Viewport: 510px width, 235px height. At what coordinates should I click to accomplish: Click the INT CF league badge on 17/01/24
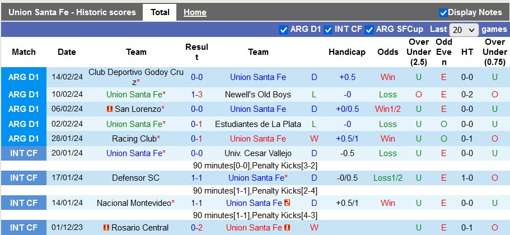(x=24, y=178)
